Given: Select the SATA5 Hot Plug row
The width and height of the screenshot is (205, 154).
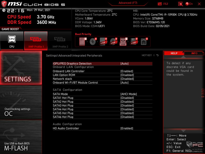Looking at the screenshot, I should pyautogui.click(x=102, y=113).
